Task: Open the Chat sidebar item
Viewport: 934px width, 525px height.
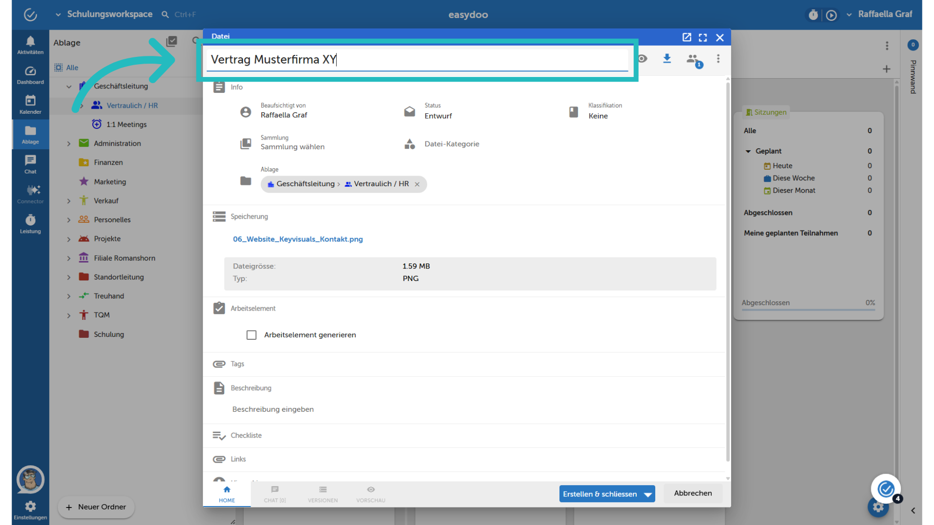Action: 30,165
